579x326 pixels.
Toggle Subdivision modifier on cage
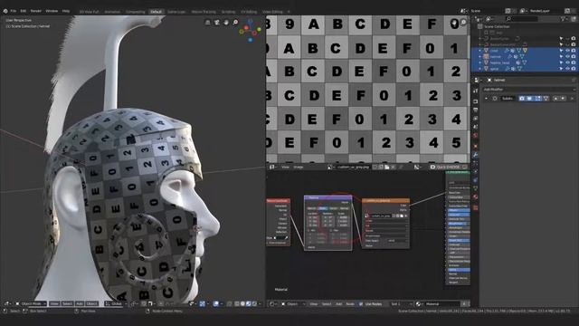[x=546, y=99]
